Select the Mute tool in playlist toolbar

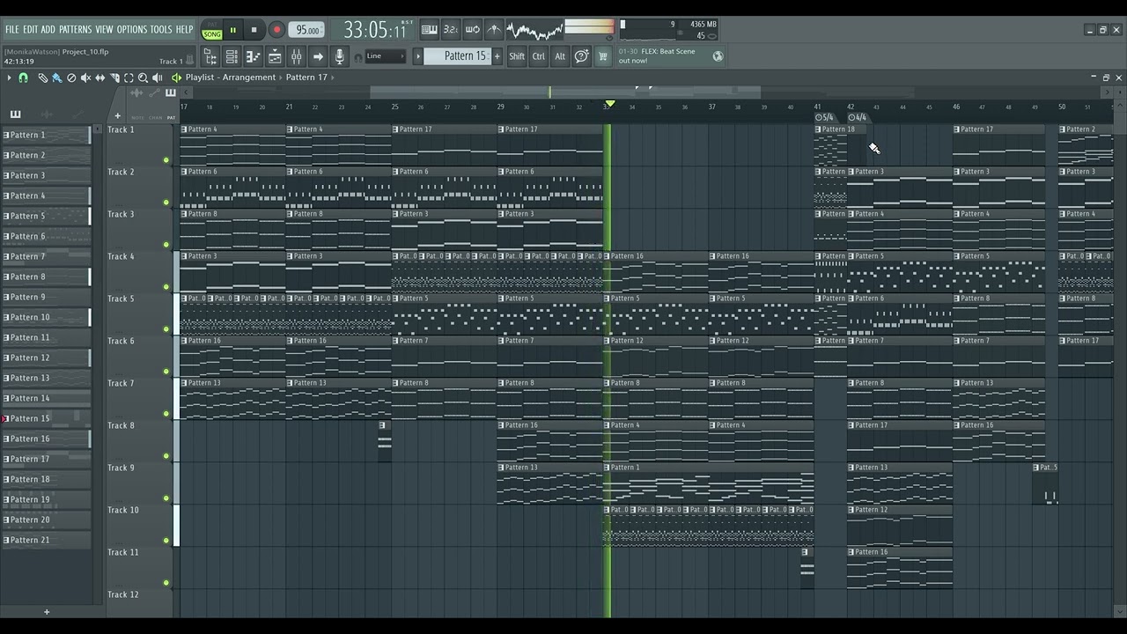coord(85,78)
